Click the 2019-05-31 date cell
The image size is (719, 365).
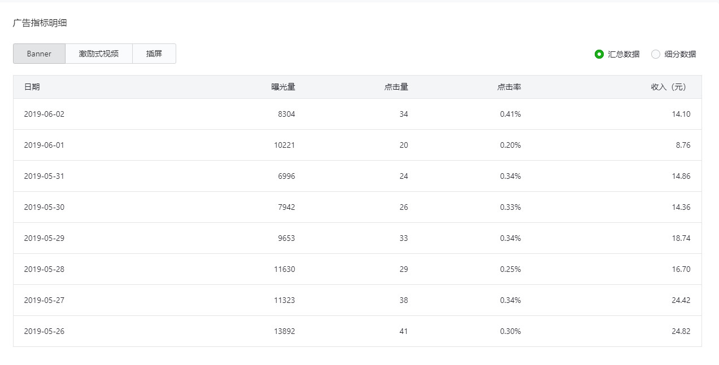click(44, 176)
